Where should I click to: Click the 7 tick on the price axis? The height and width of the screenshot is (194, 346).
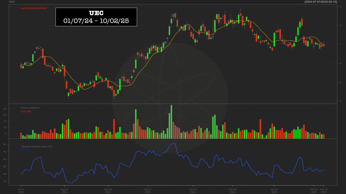click(x=341, y=45)
